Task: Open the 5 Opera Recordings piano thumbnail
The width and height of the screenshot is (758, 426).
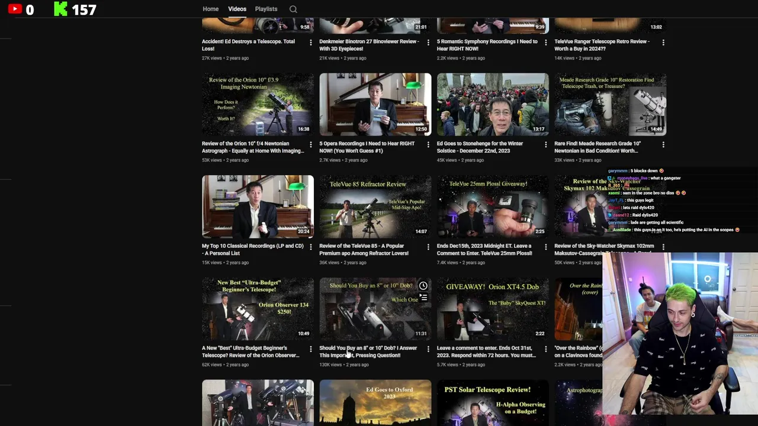Action: 375,104
